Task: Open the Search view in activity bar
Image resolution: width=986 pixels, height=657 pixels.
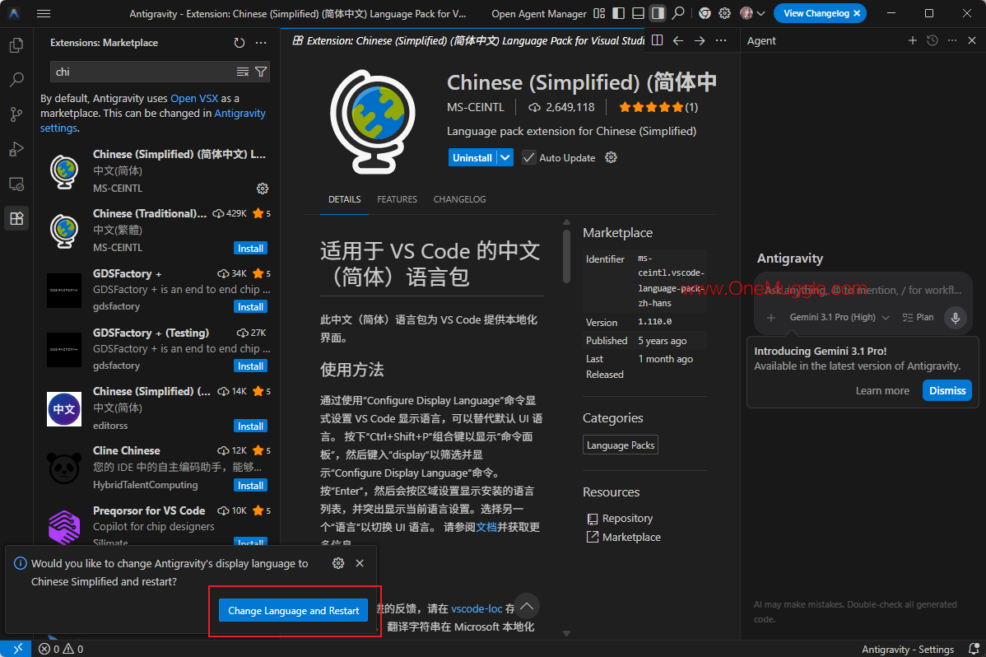Action: [16, 79]
